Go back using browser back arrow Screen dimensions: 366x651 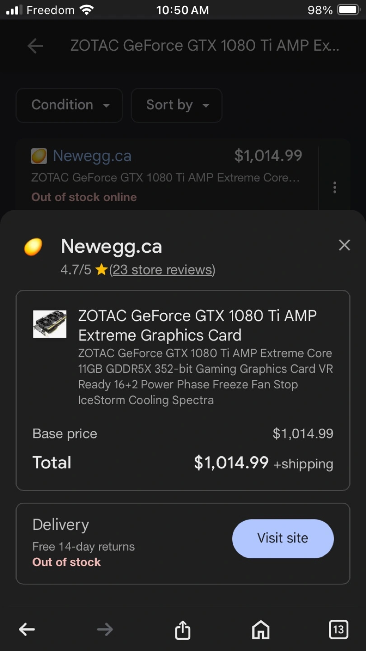[x=27, y=629]
